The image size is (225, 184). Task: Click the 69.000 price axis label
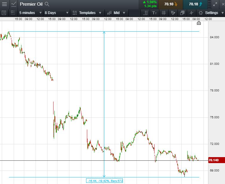pos(215,171)
